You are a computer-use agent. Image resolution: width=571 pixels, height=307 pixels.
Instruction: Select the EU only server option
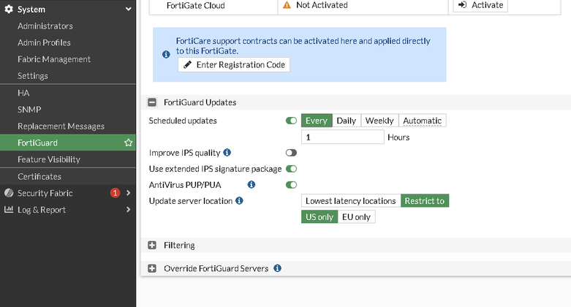356,217
